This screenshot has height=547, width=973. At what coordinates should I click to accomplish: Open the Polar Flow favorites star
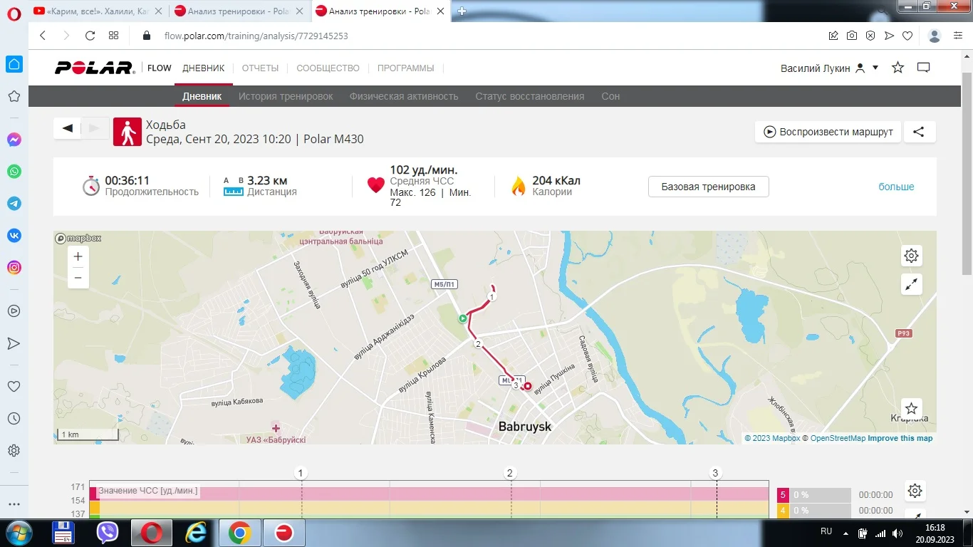tap(898, 68)
